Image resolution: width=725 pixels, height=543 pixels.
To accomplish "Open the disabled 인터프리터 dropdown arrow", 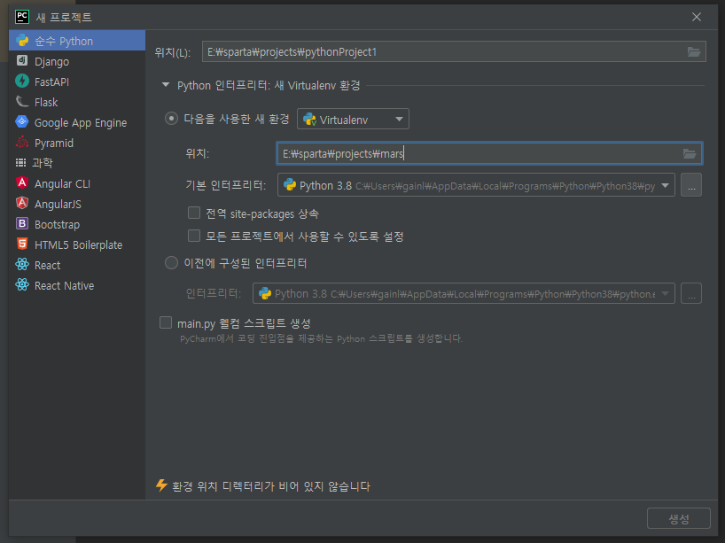I will click(x=665, y=293).
